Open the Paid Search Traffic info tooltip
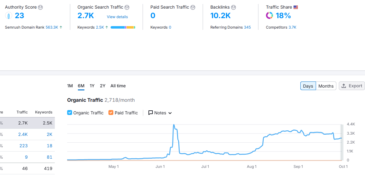Screen dimensions: 365x178 193,7
